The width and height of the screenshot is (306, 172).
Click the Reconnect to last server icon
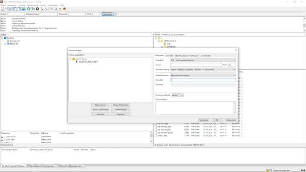[46, 9]
